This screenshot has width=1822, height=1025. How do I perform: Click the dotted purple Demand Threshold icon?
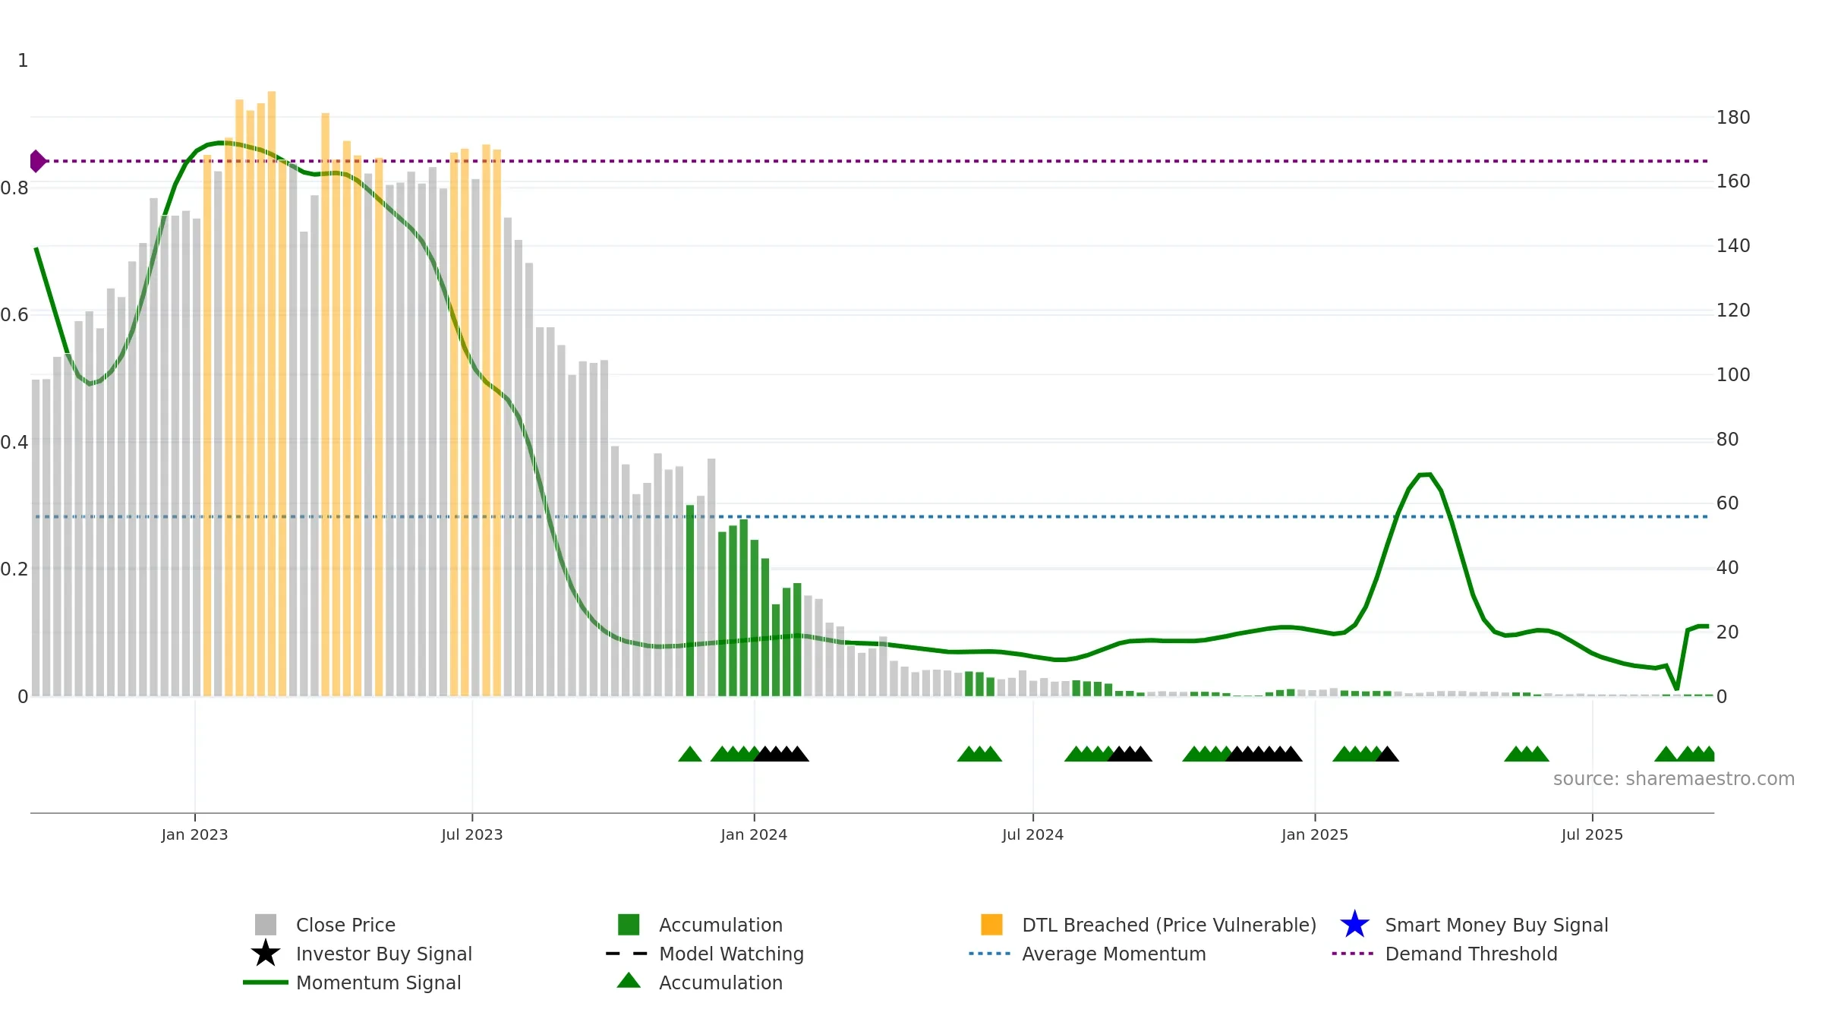(1353, 953)
